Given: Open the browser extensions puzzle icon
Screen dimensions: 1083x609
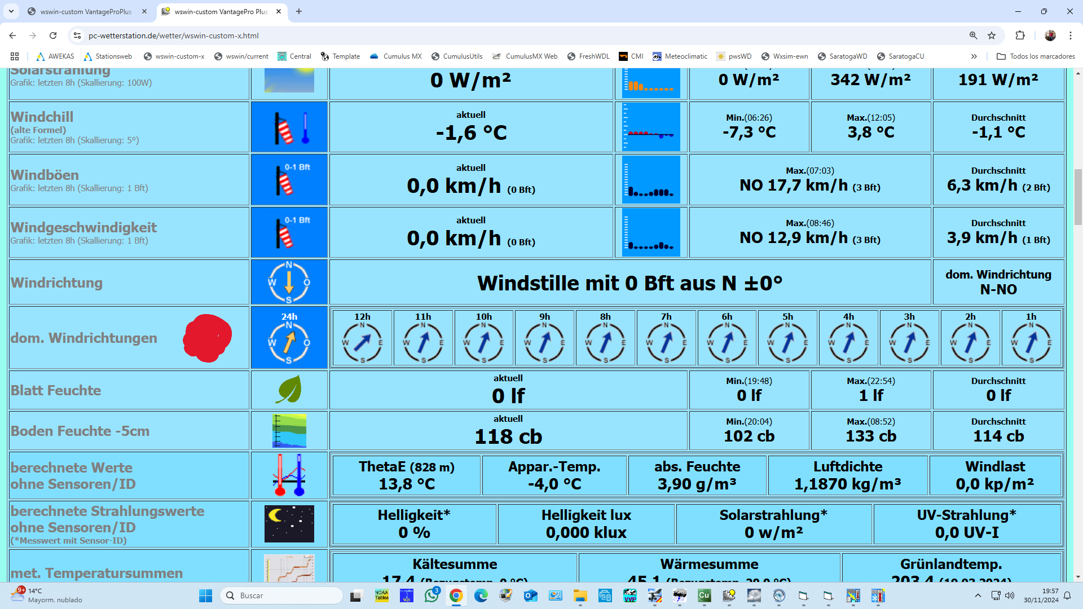Looking at the screenshot, I should coord(1020,36).
